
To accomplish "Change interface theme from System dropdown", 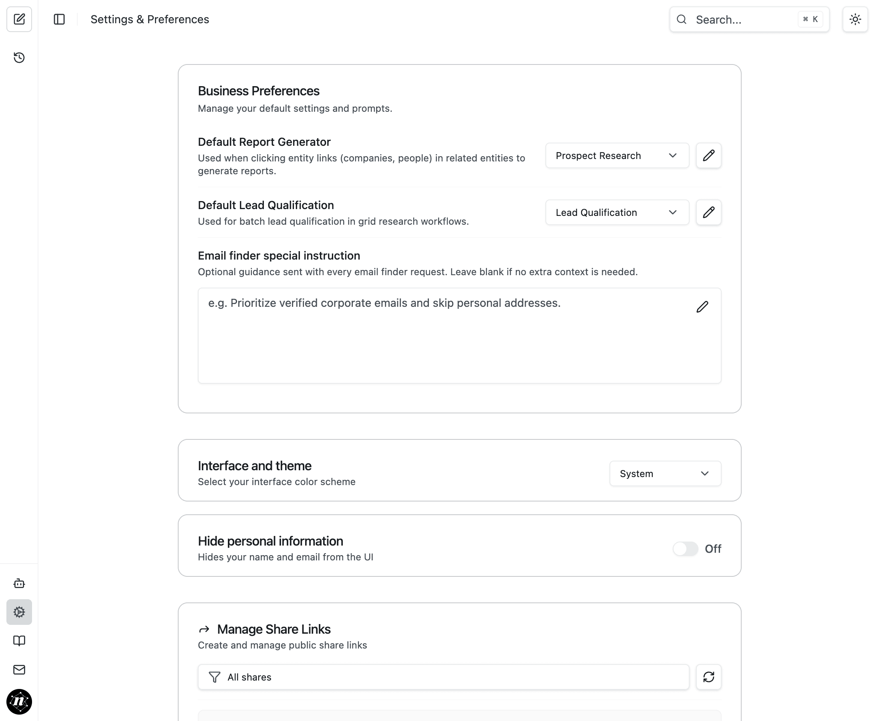I will pos(664,473).
